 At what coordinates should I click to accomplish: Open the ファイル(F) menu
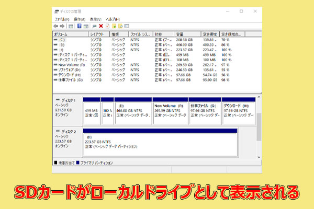[x=62, y=19]
